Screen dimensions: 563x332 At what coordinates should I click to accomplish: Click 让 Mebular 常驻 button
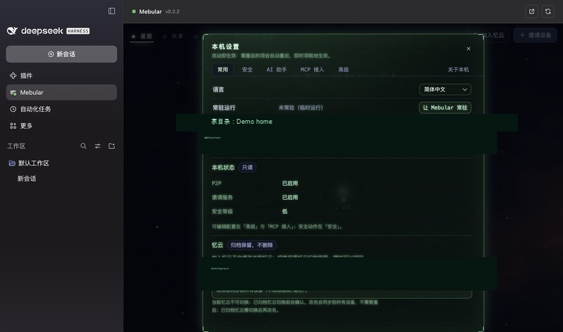445,108
